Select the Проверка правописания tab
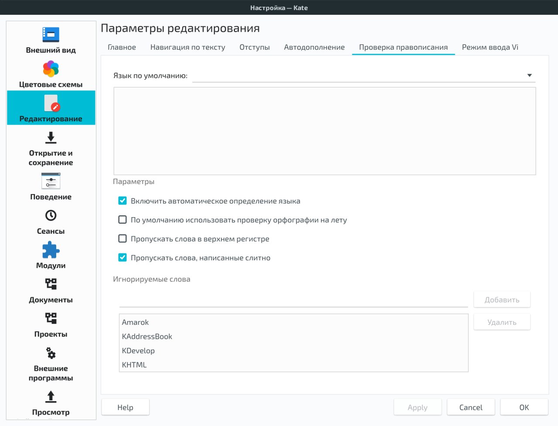 click(403, 47)
